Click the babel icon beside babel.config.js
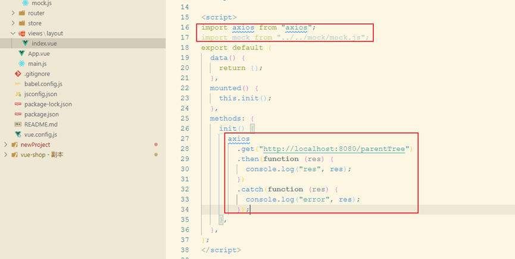The height and width of the screenshot is (259, 515). [x=18, y=84]
